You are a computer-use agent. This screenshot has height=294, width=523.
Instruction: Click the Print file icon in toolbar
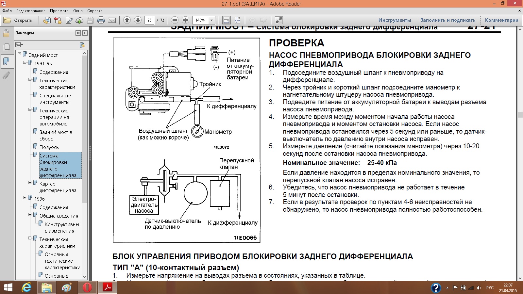(x=101, y=20)
